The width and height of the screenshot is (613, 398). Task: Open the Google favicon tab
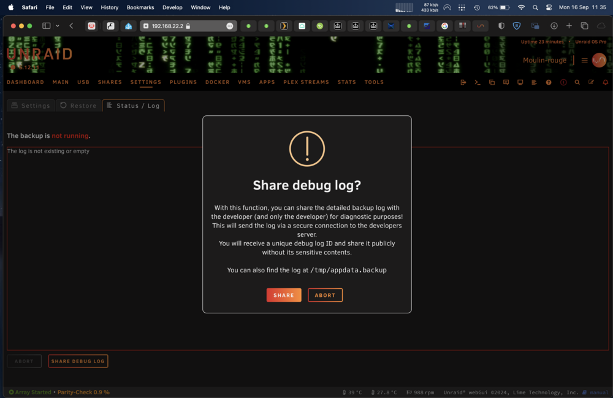click(444, 26)
